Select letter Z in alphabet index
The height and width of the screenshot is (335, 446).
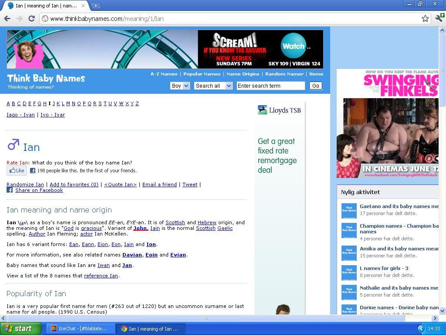click(x=137, y=103)
